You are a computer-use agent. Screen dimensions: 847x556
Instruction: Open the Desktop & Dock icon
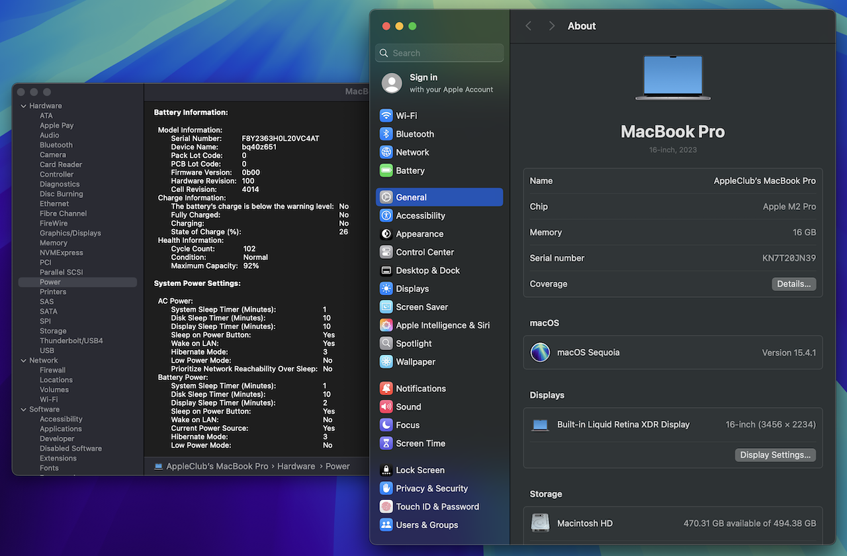(x=386, y=271)
